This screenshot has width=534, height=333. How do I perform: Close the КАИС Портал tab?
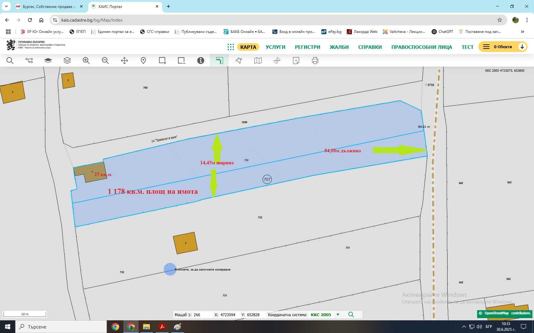(157, 6)
